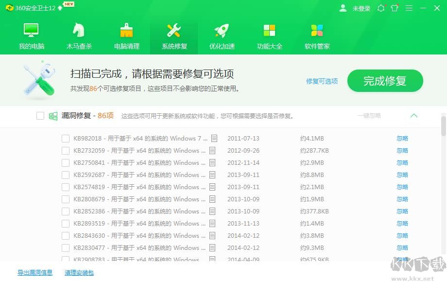
Task: Open the 功能大全 features panel
Action: pos(269,35)
